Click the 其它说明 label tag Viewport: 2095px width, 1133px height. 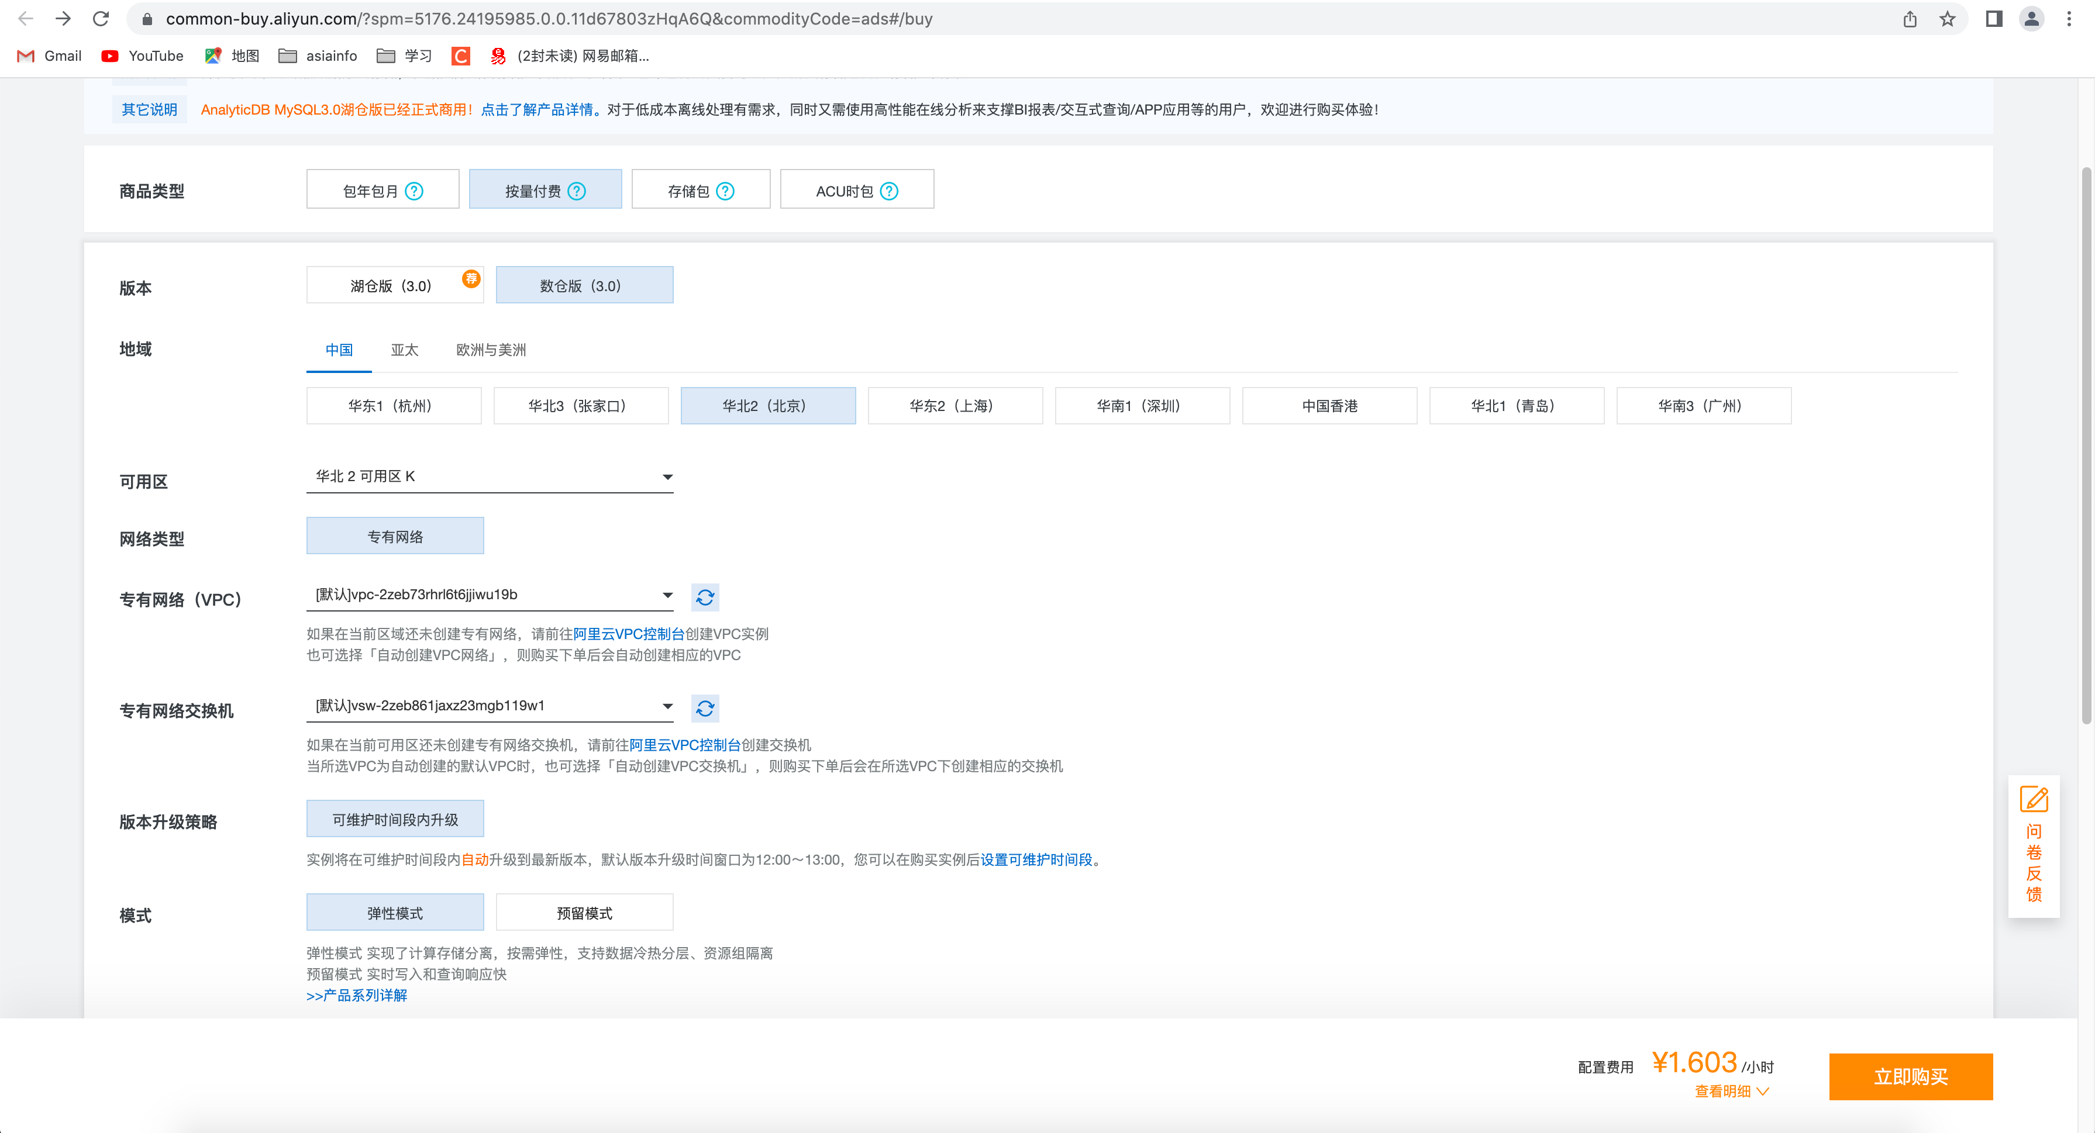pyautogui.click(x=150, y=110)
